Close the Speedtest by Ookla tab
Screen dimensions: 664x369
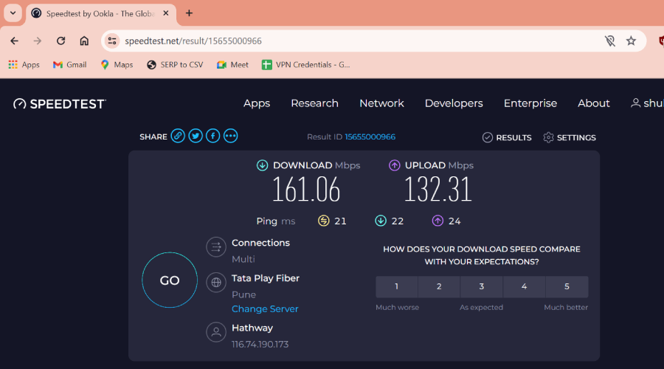coord(166,13)
